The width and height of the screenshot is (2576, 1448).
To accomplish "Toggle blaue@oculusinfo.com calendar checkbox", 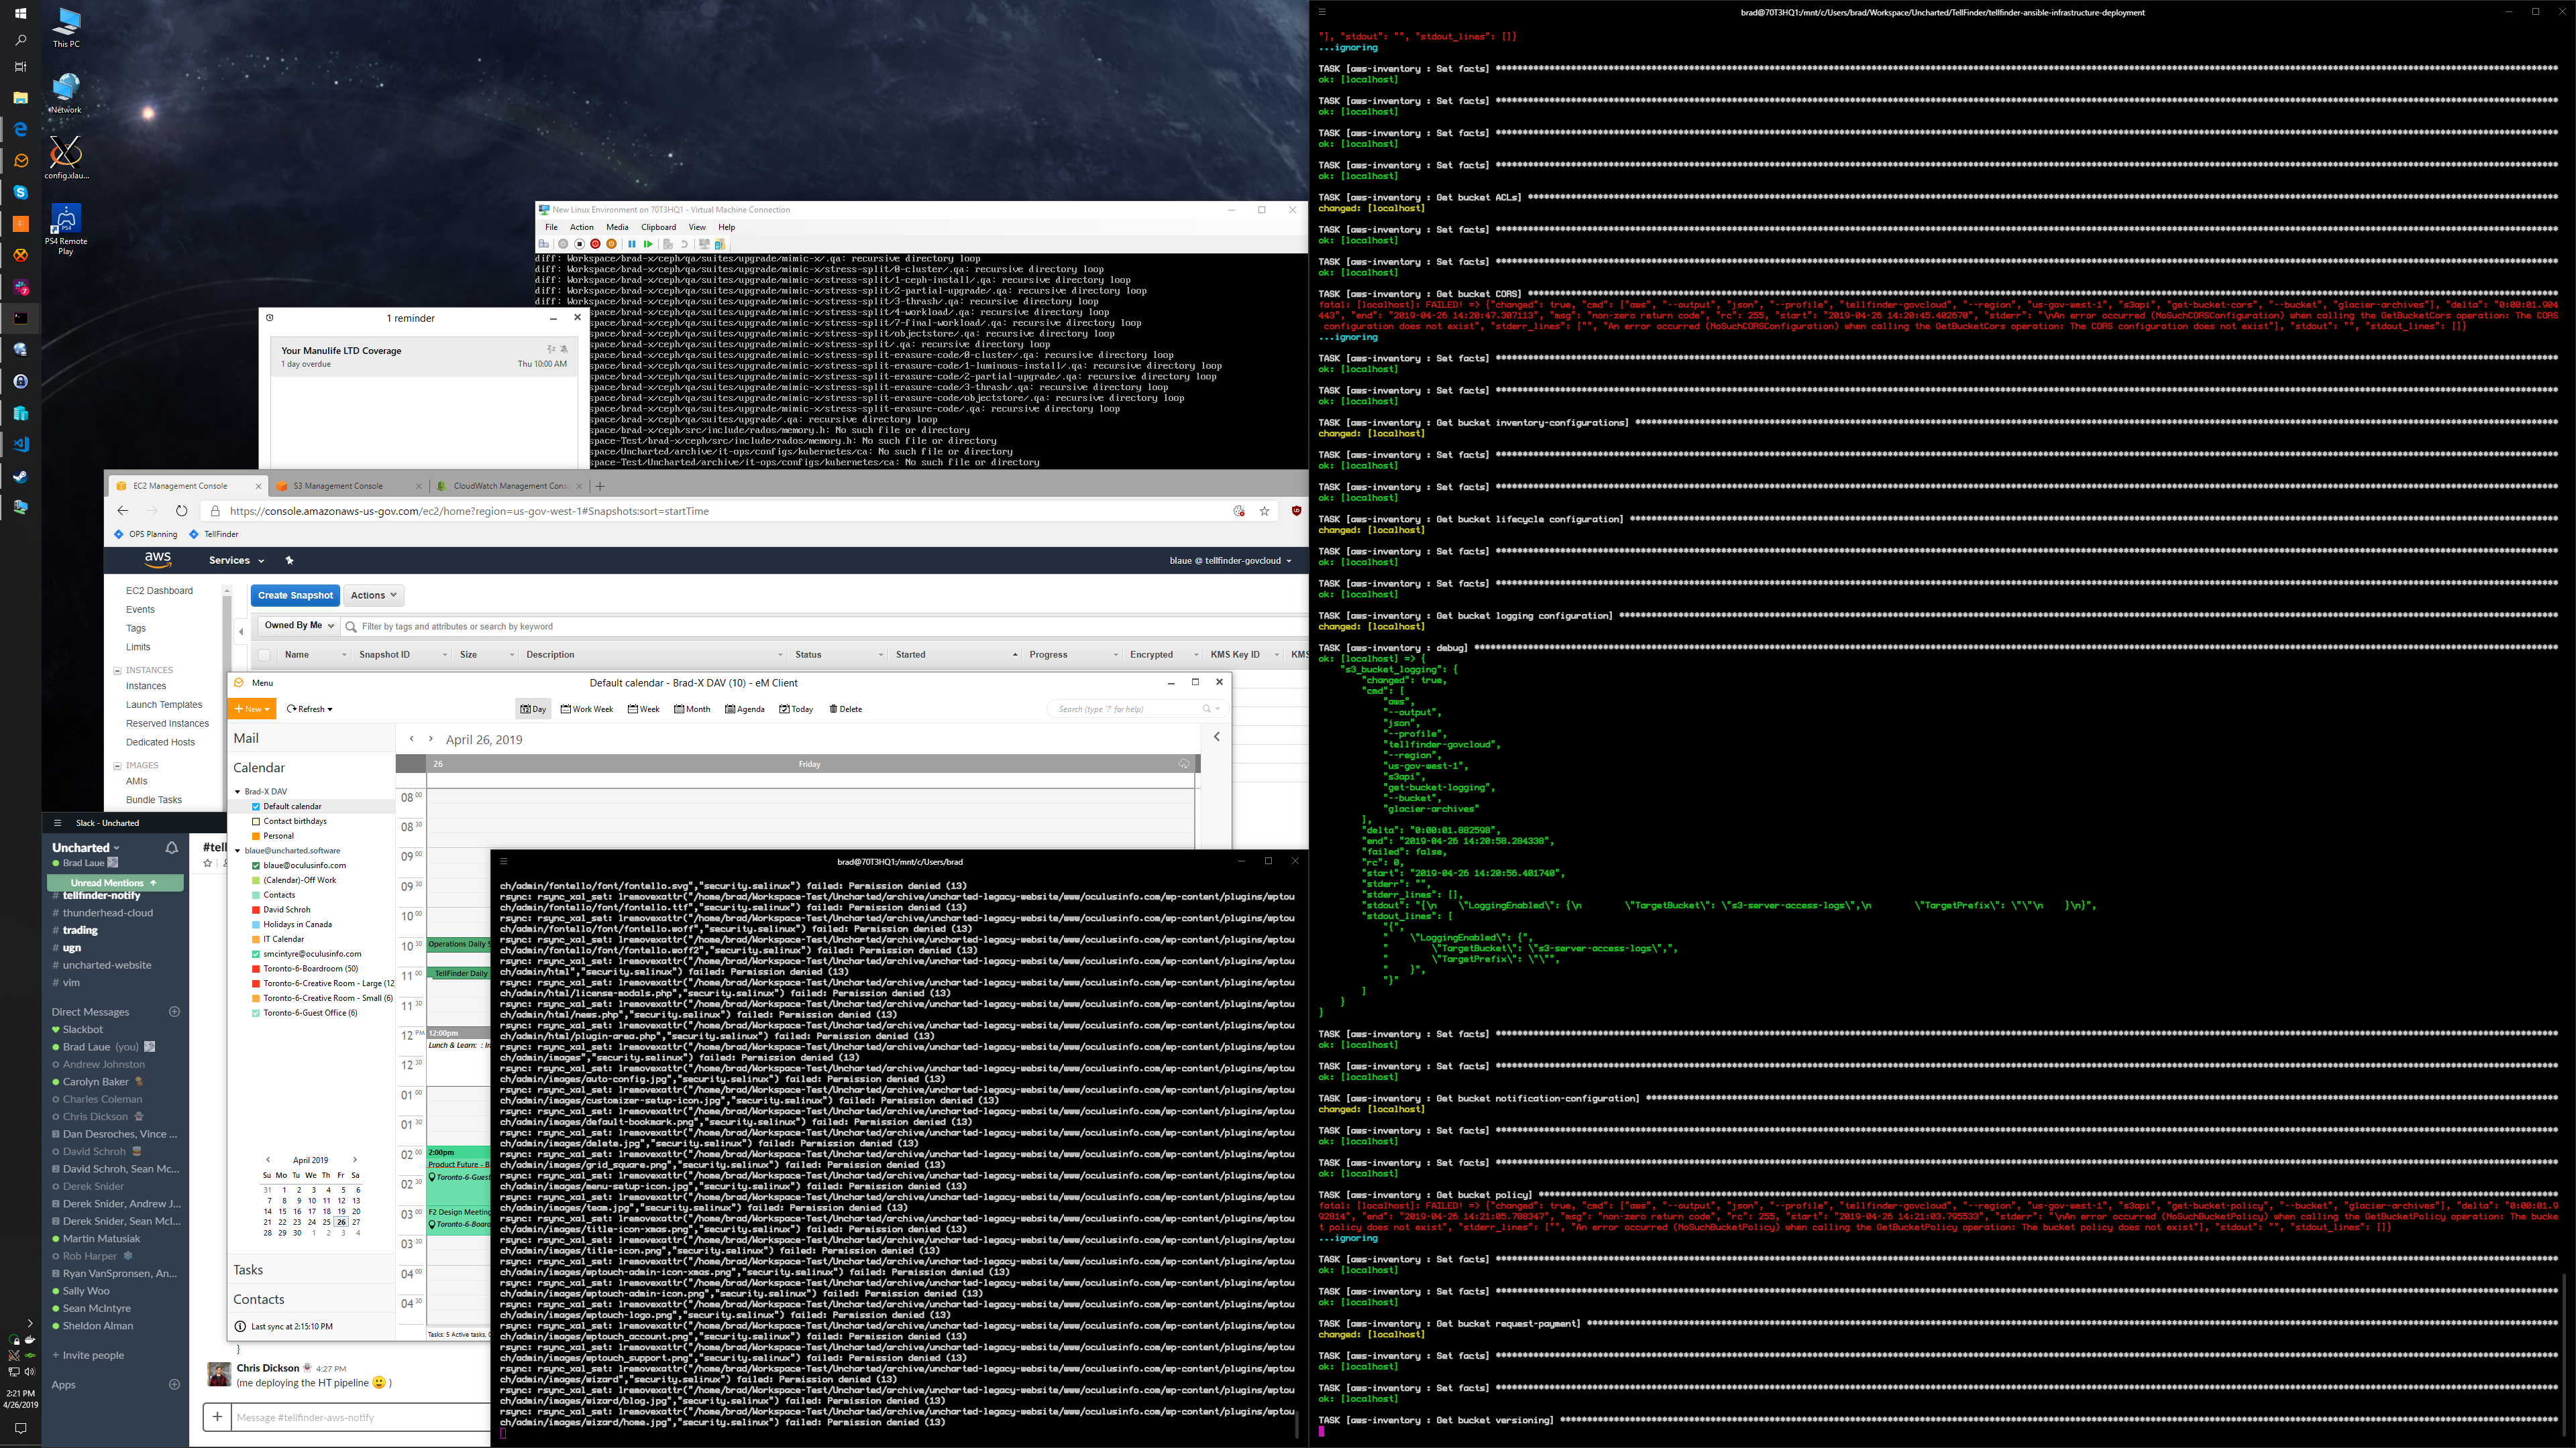I will (x=256, y=865).
